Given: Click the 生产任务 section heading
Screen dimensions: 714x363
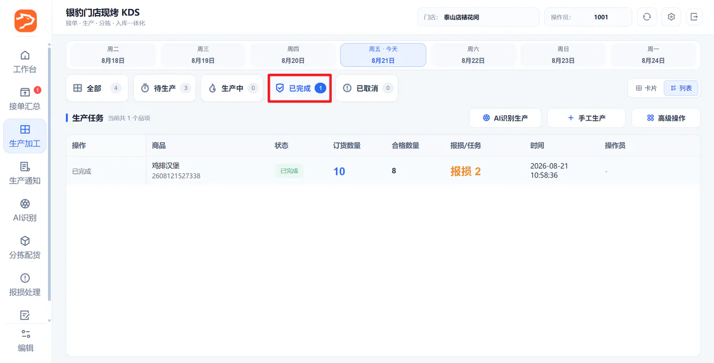Looking at the screenshot, I should [88, 118].
